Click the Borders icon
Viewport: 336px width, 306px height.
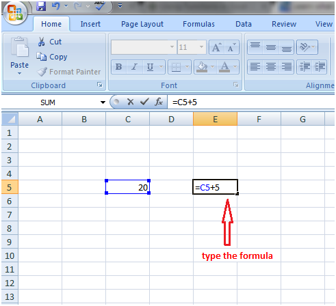(176, 67)
